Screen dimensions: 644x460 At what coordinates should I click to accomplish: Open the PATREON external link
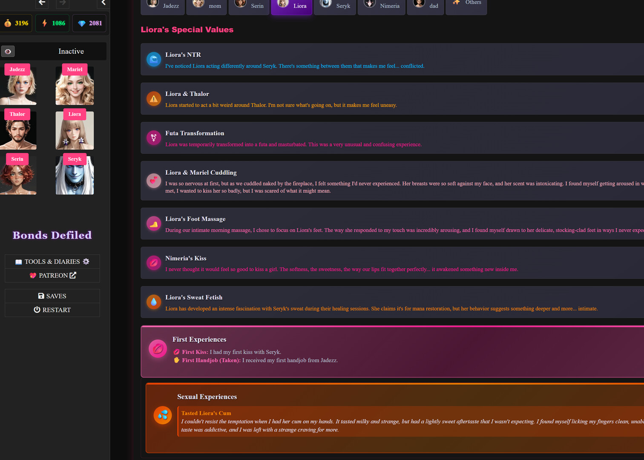point(52,275)
